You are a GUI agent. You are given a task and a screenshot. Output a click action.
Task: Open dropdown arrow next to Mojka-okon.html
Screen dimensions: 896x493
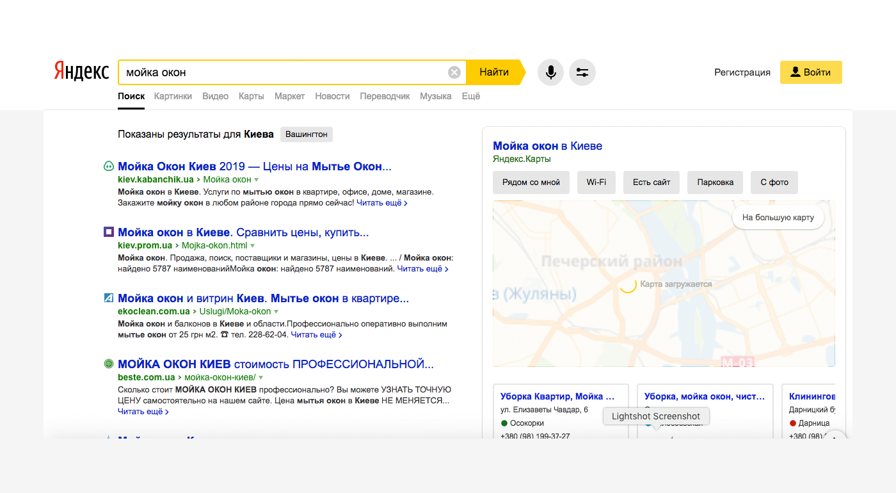[253, 246]
